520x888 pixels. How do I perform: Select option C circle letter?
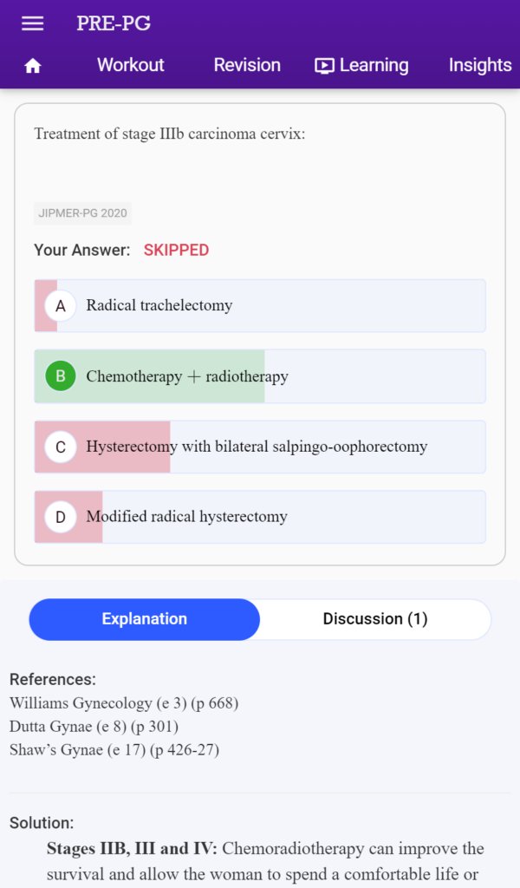tap(61, 447)
